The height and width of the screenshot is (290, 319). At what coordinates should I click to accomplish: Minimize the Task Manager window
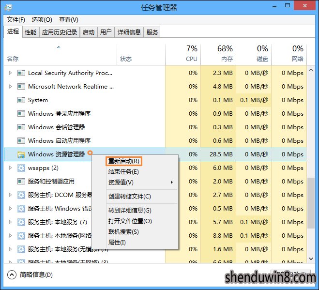coord(274,6)
